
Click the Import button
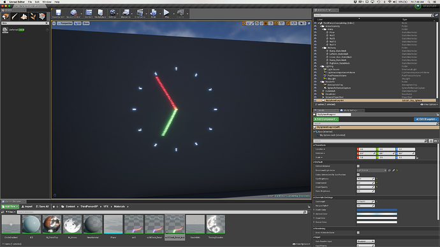[x=27, y=207]
